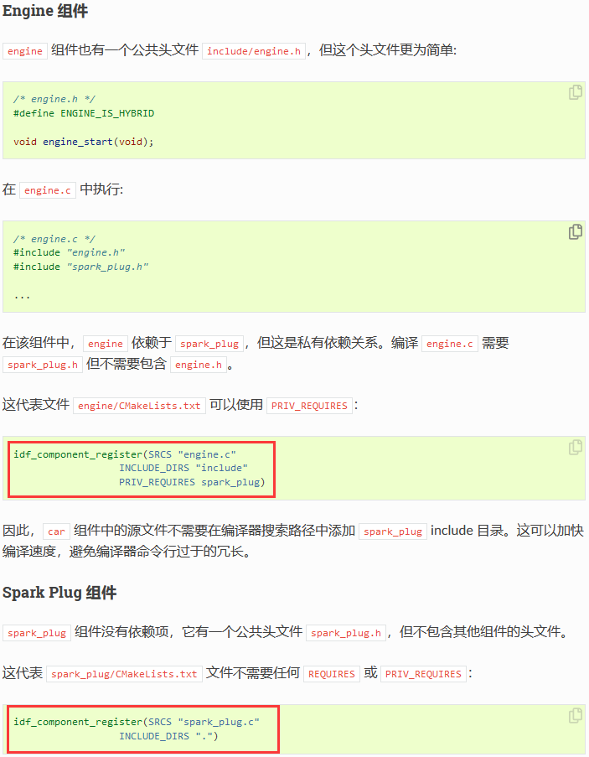Click code line '#include "spark_plug.h"'
The width and height of the screenshot is (589, 757).
coord(81,267)
